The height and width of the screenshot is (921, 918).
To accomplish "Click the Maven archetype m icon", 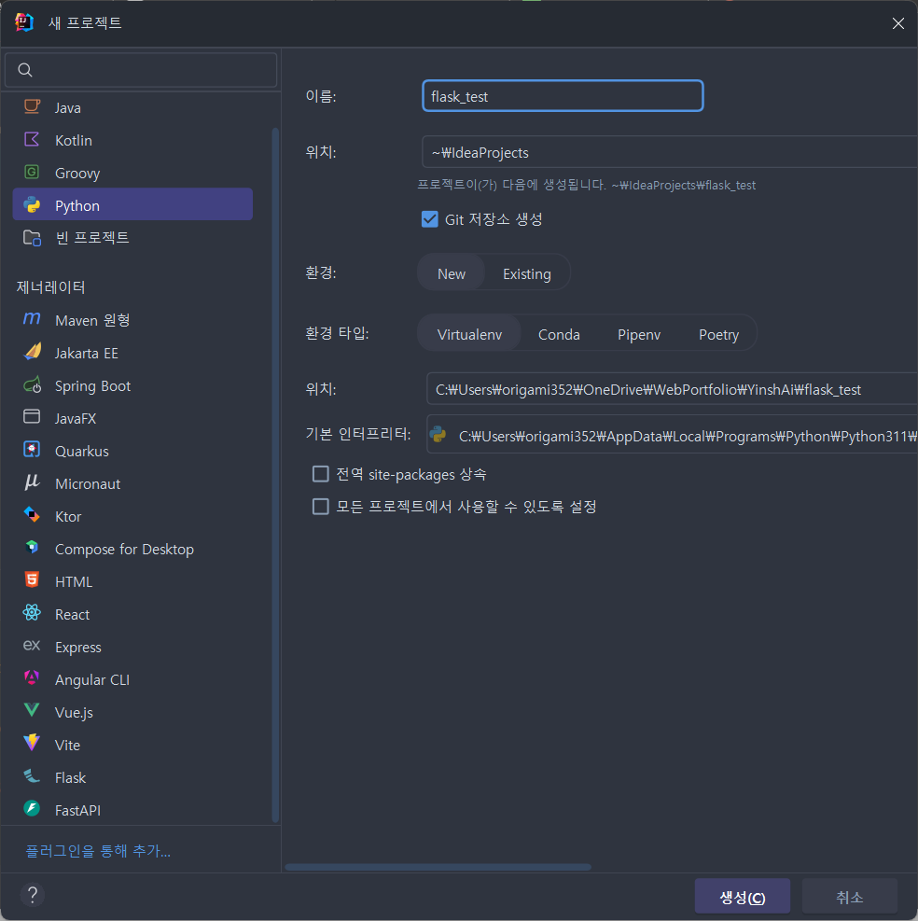I will pyautogui.click(x=32, y=319).
